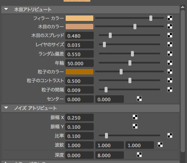Click map button for 波紋
This screenshot has height=163, width=187.
point(160,145)
